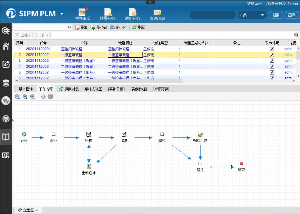Click the 搜索 search button
Screen dimensions: 300x214
pyautogui.click(x=276, y=15)
